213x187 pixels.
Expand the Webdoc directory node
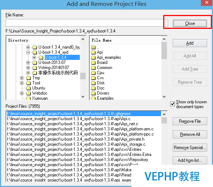coord(22,93)
